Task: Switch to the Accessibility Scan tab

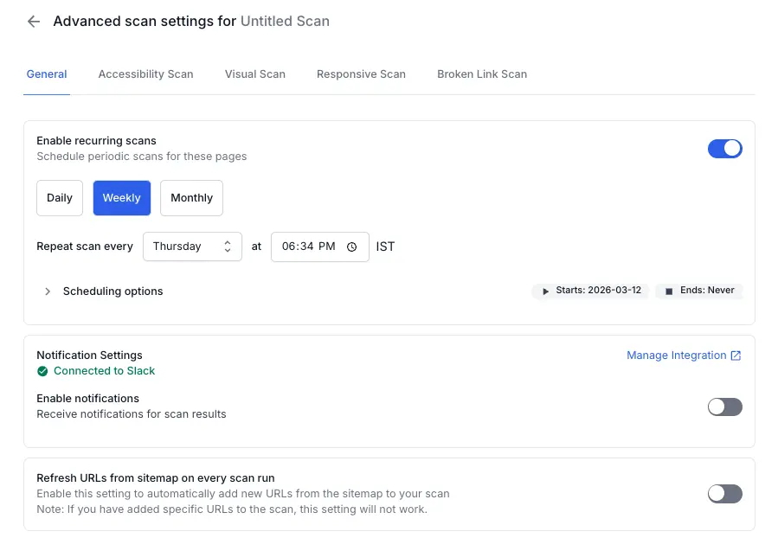Action: 145,74
